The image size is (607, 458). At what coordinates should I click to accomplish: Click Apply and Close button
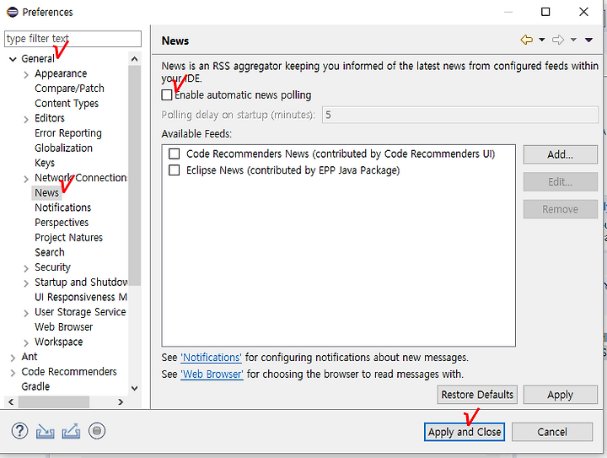(465, 432)
